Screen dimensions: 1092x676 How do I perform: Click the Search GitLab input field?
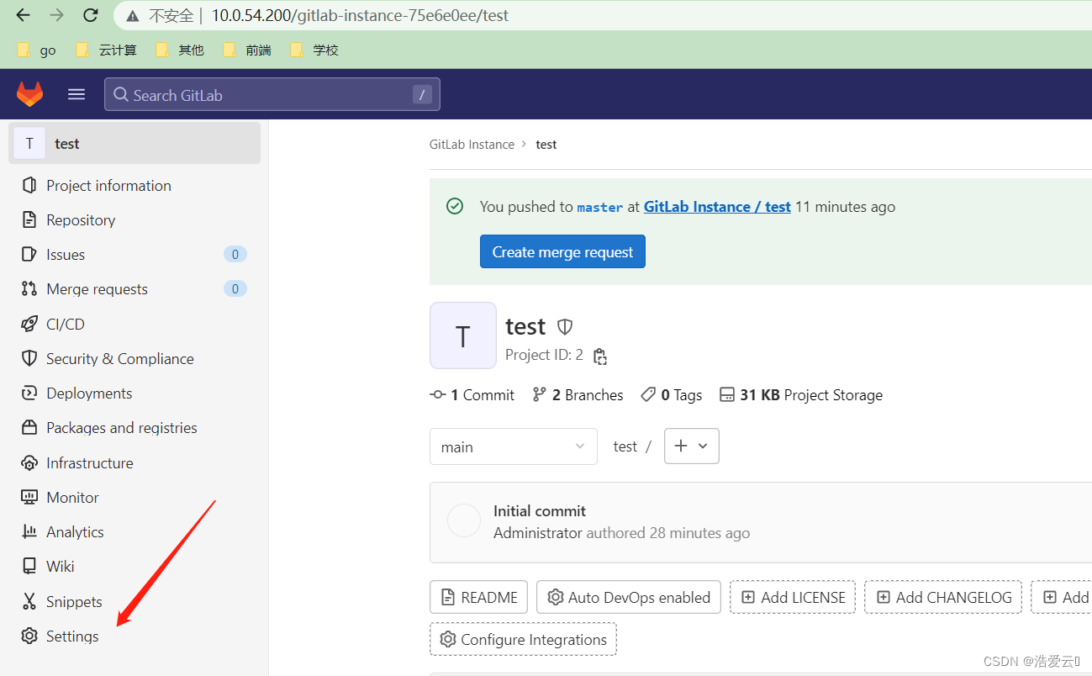[x=272, y=94]
